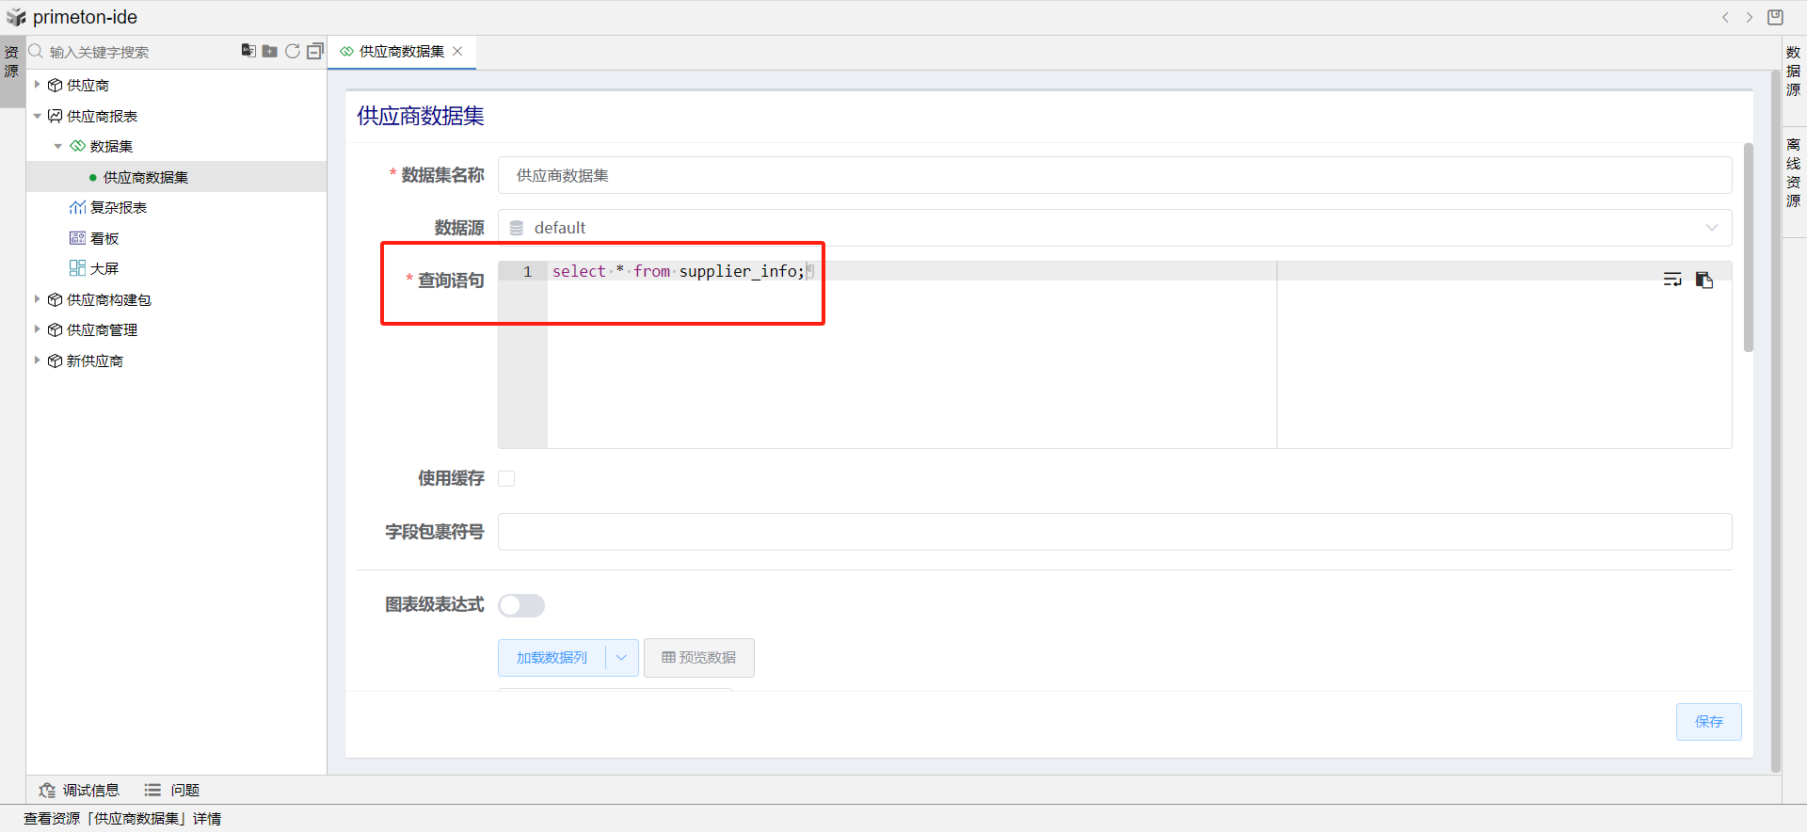This screenshot has width=1807, height=833.
Task: Close the 供应商数据集 editor tab
Action: [x=458, y=52]
